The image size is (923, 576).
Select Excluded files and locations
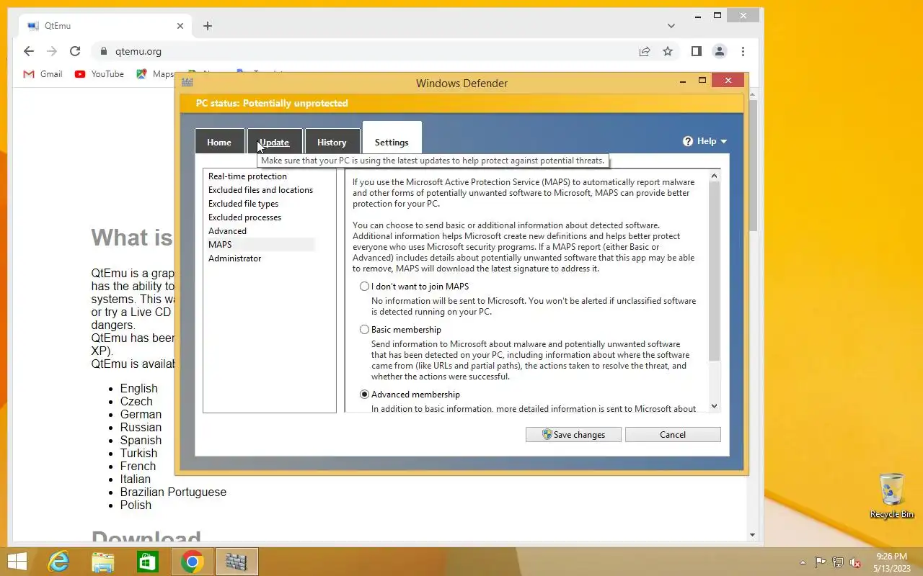coord(260,190)
